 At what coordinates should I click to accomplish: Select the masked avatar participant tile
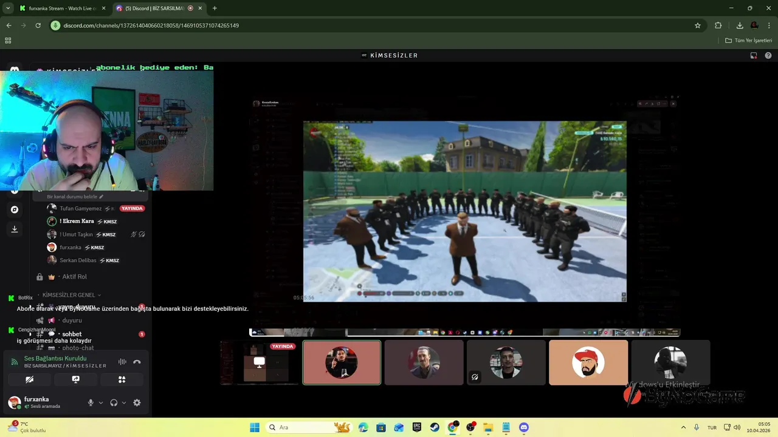pos(670,362)
